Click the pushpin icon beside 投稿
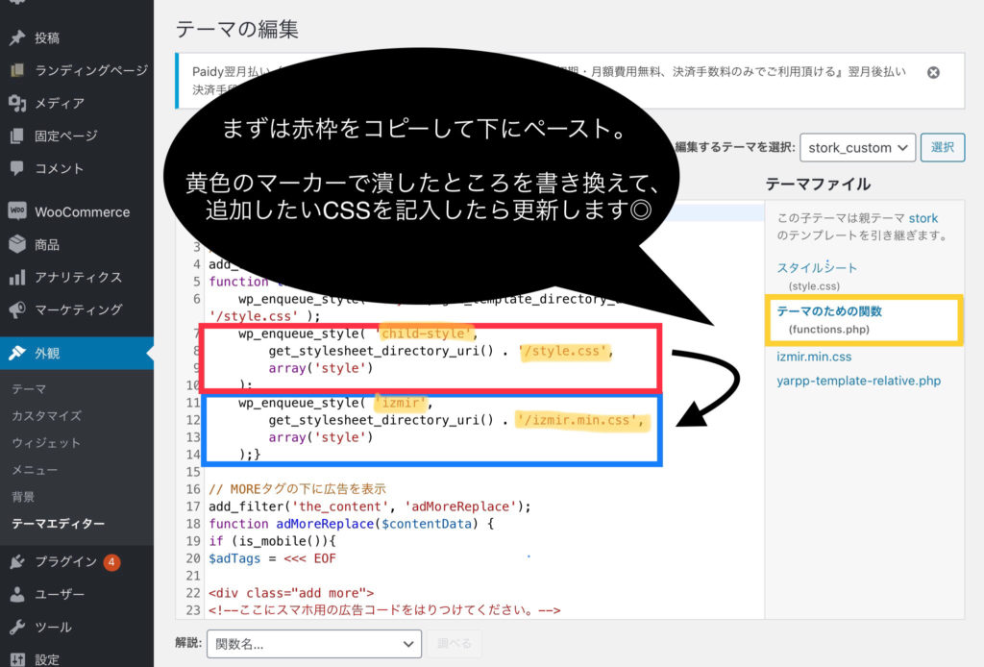This screenshot has width=984, height=667. click(x=16, y=38)
